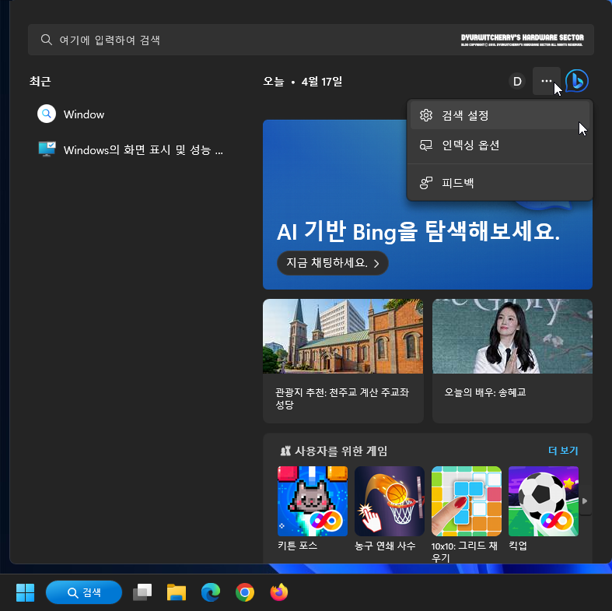This screenshot has width=612, height=611.
Task: Click the 농구 연쇄 사수 game label
Action: tap(385, 546)
